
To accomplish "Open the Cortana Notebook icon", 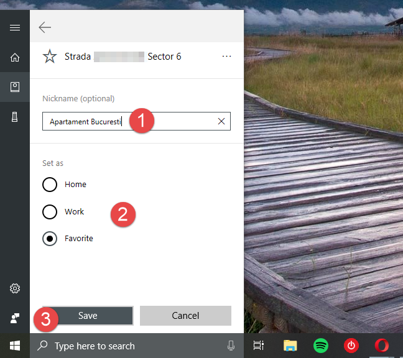I will pyautogui.click(x=15, y=87).
